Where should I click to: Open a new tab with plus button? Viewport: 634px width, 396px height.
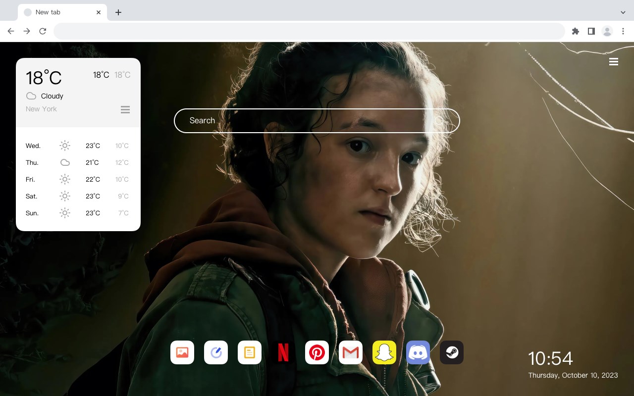pos(118,12)
